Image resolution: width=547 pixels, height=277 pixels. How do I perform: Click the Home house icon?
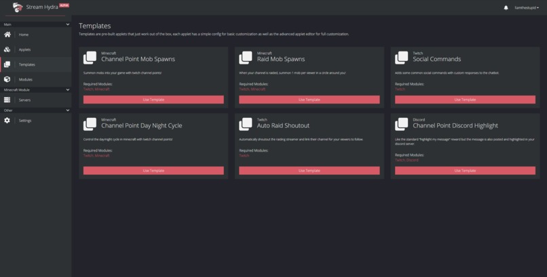coord(7,35)
